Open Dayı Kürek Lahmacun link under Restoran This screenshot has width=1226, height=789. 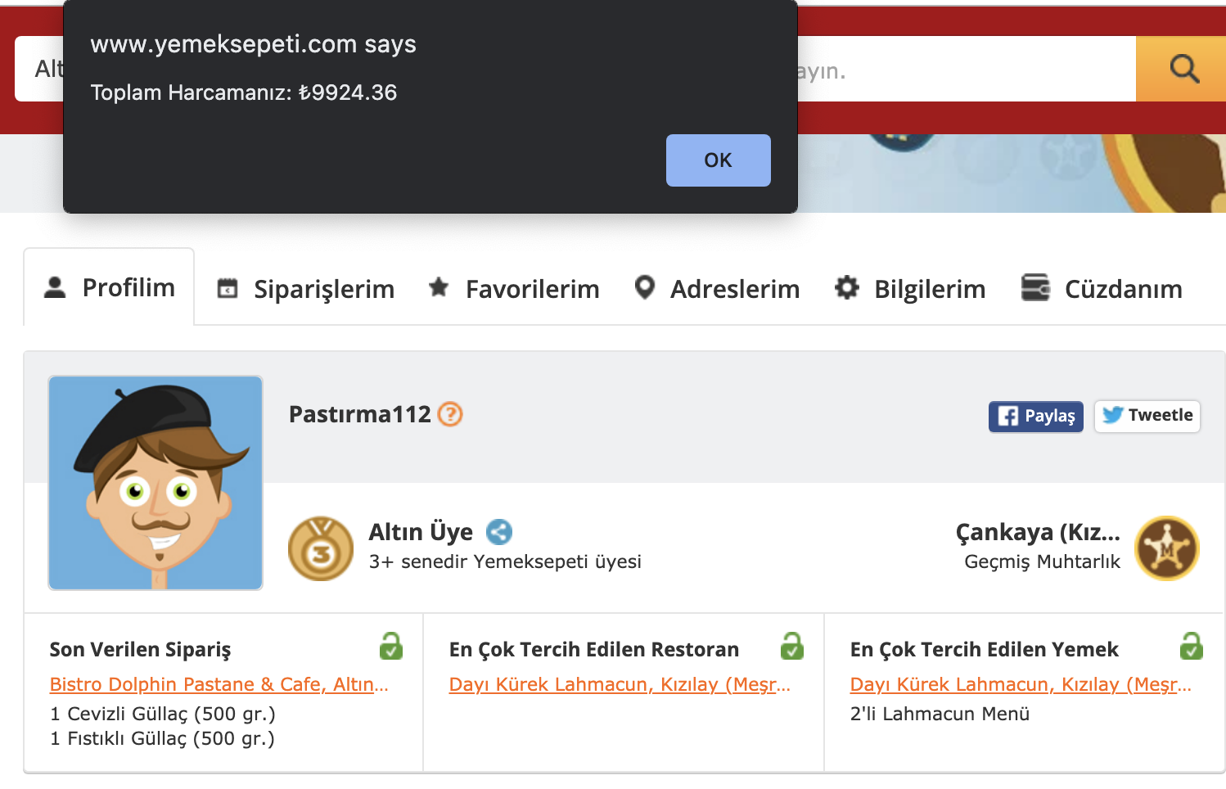620,684
